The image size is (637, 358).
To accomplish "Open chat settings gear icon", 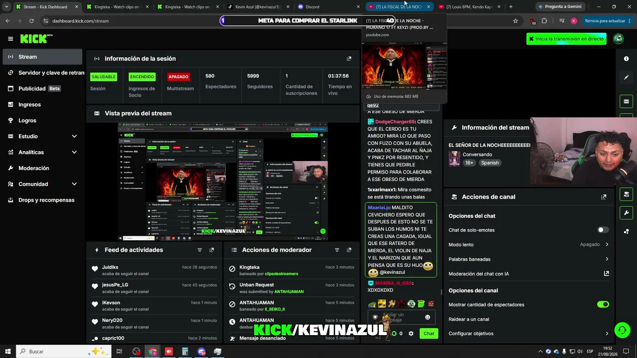I will 411,334.
